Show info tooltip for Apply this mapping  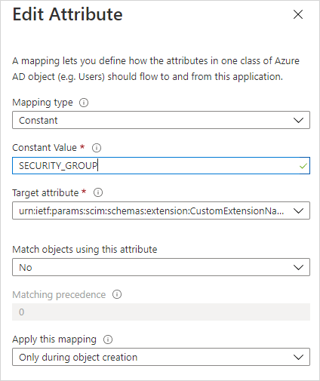click(108, 340)
